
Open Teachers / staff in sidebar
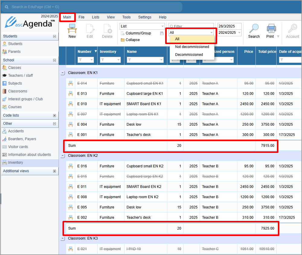coord(20,76)
